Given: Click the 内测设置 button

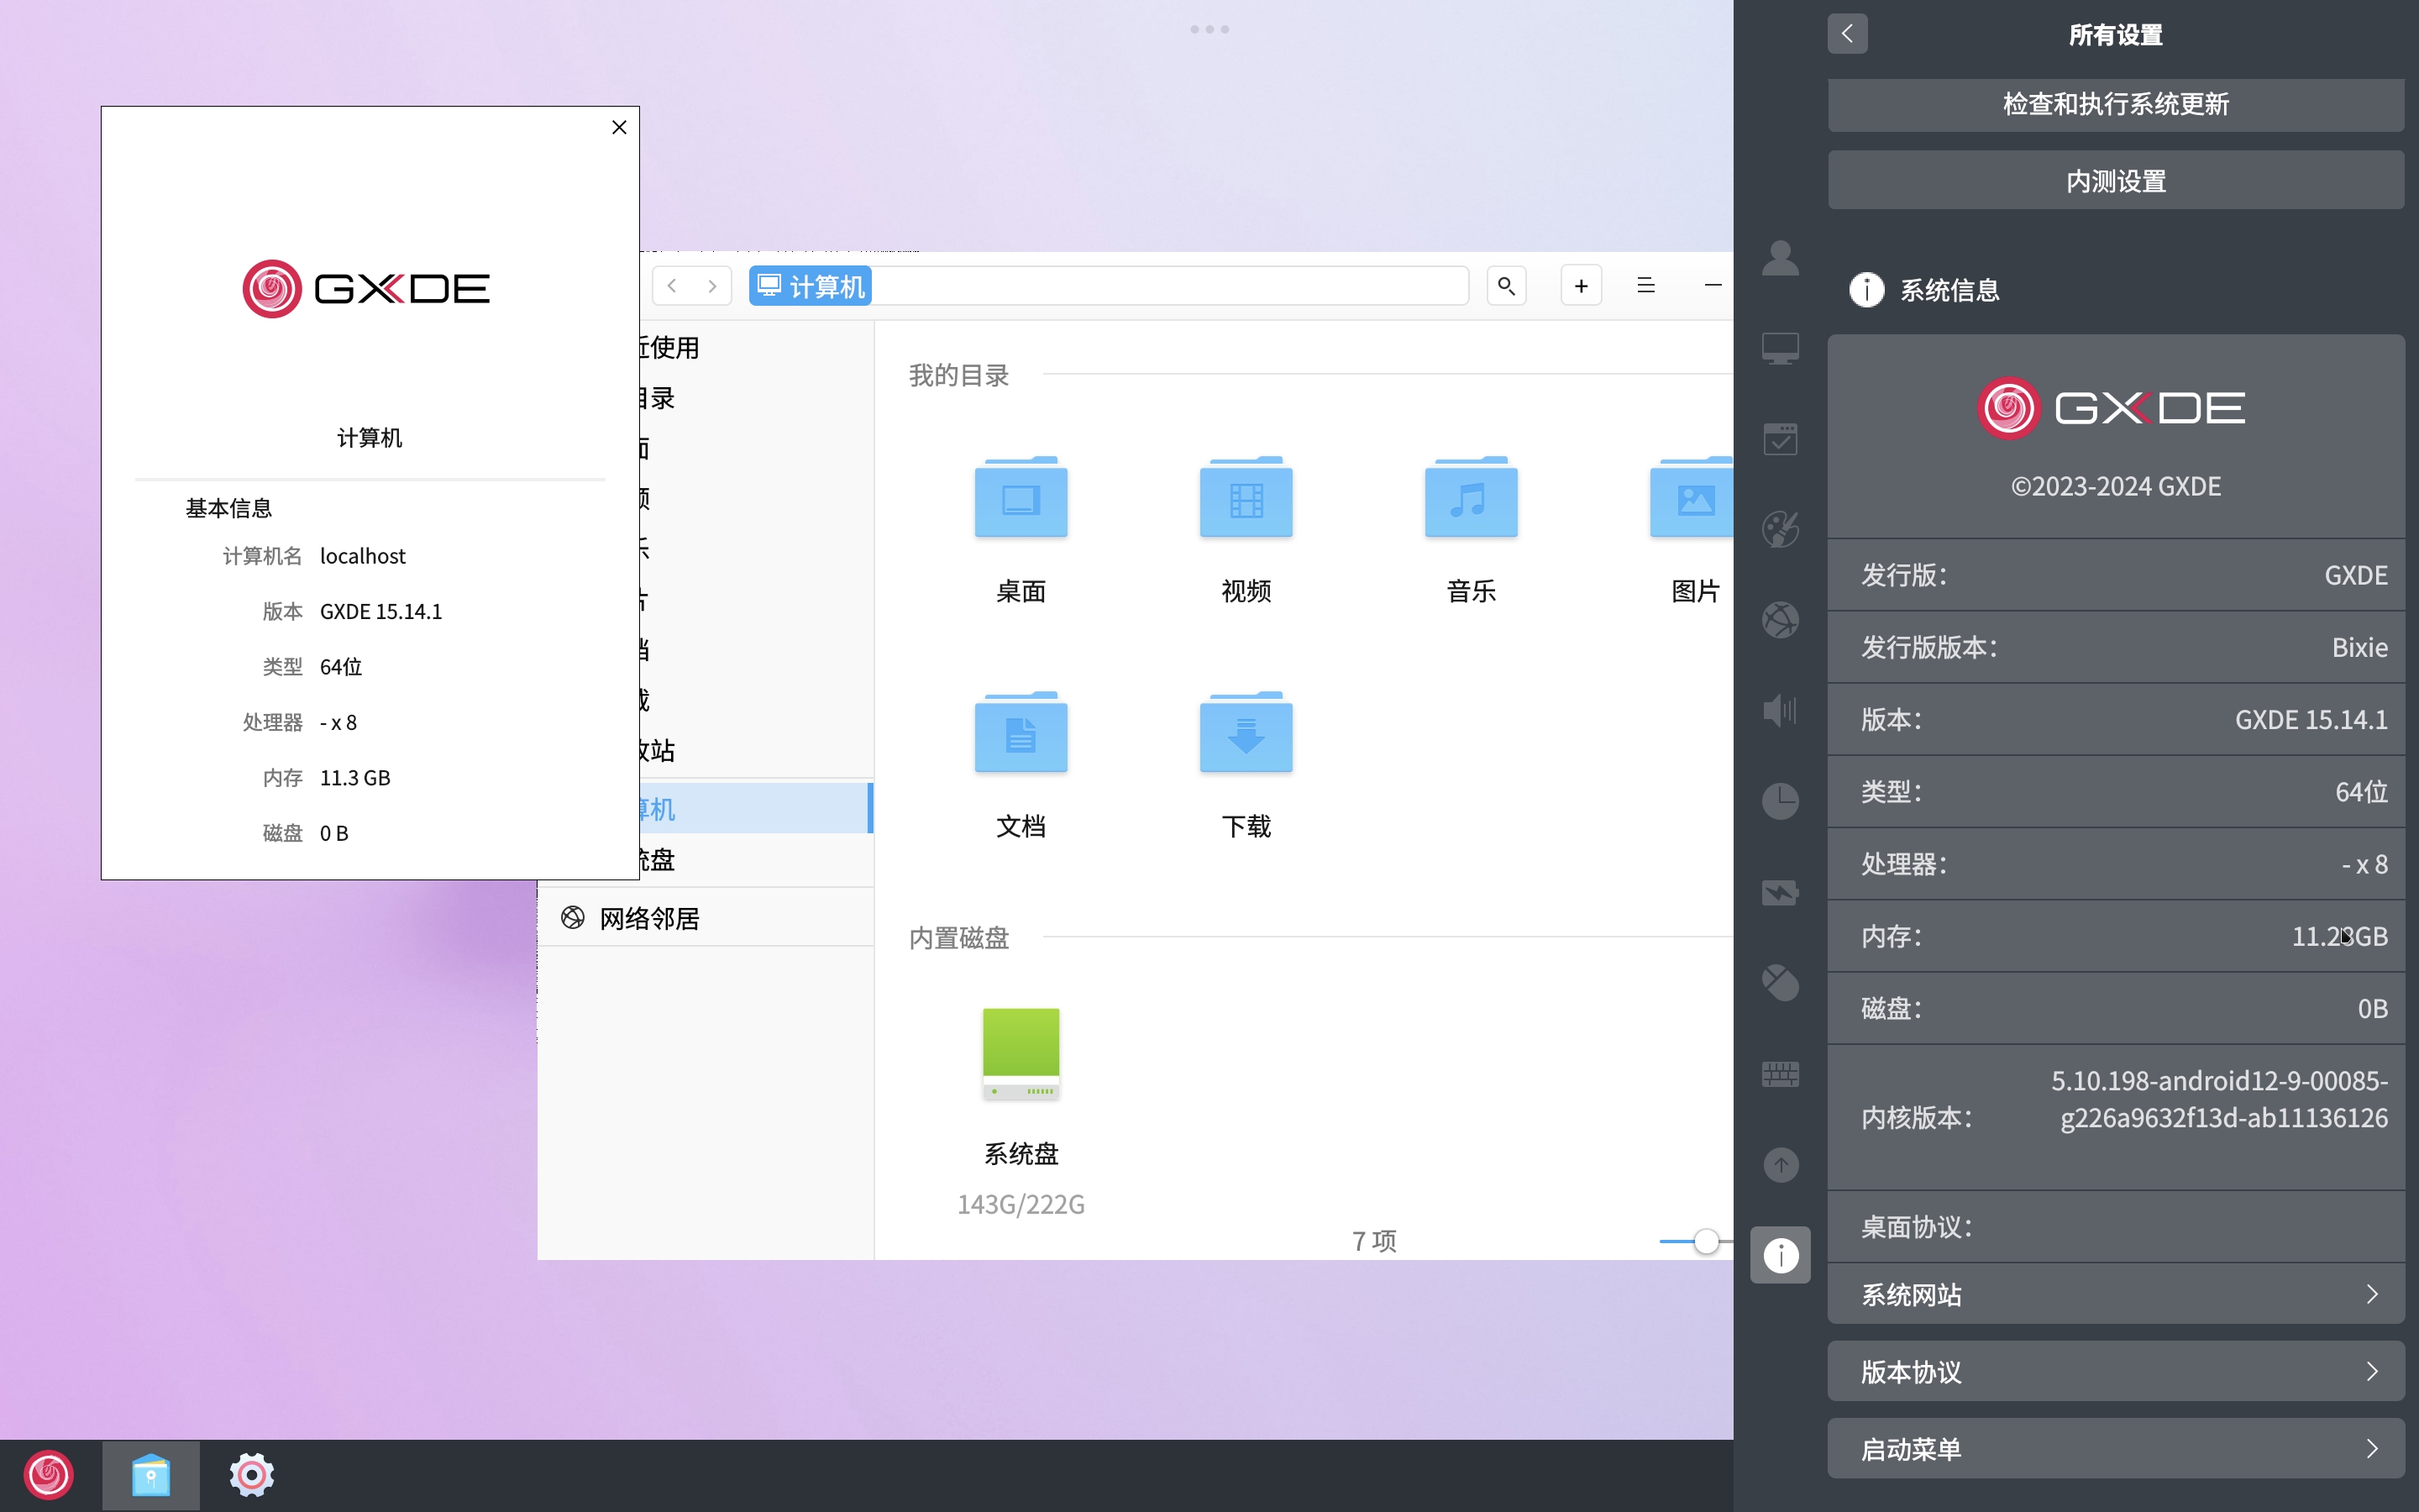Looking at the screenshot, I should [2115, 181].
